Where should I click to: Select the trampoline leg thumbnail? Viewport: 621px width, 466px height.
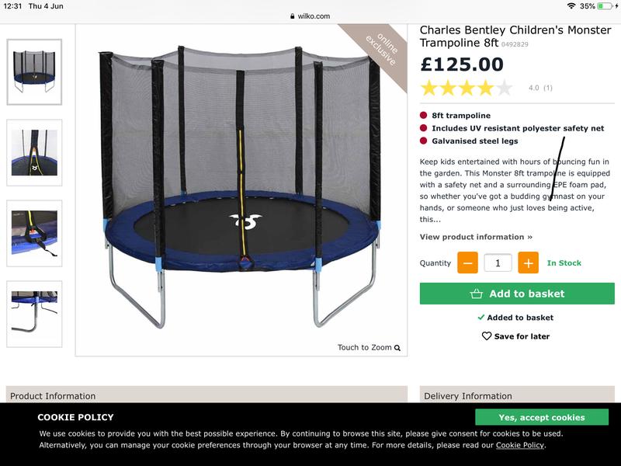click(34, 314)
